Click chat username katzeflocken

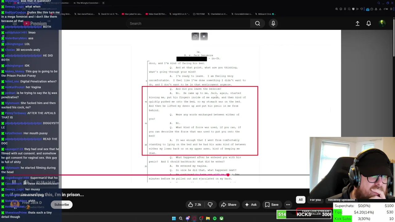[14, 133]
